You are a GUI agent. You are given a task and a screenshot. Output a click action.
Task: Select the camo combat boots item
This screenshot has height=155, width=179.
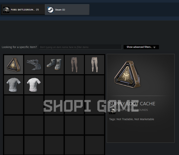coord(54,65)
